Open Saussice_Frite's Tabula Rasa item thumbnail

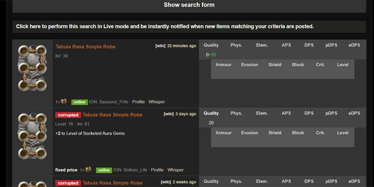click(32, 68)
